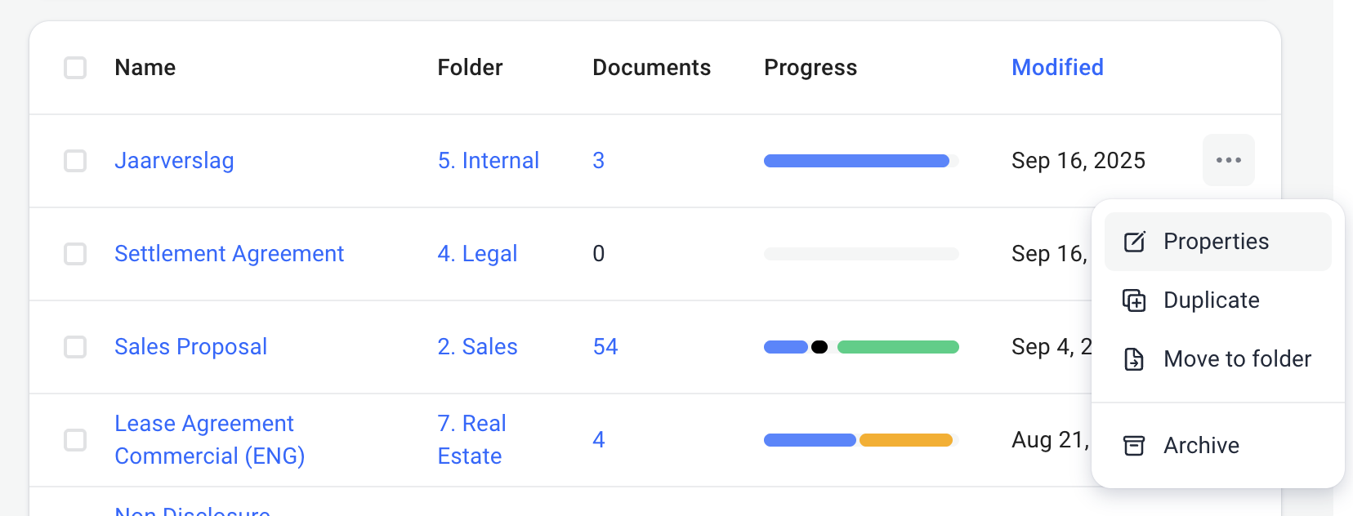This screenshot has height=516, width=1353.
Task: Click the Properties edit icon
Action: [1134, 242]
